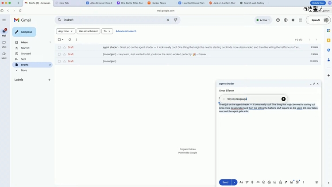The image size is (332, 187).
Task: Open search filter options in search bar
Action: tap(176, 20)
